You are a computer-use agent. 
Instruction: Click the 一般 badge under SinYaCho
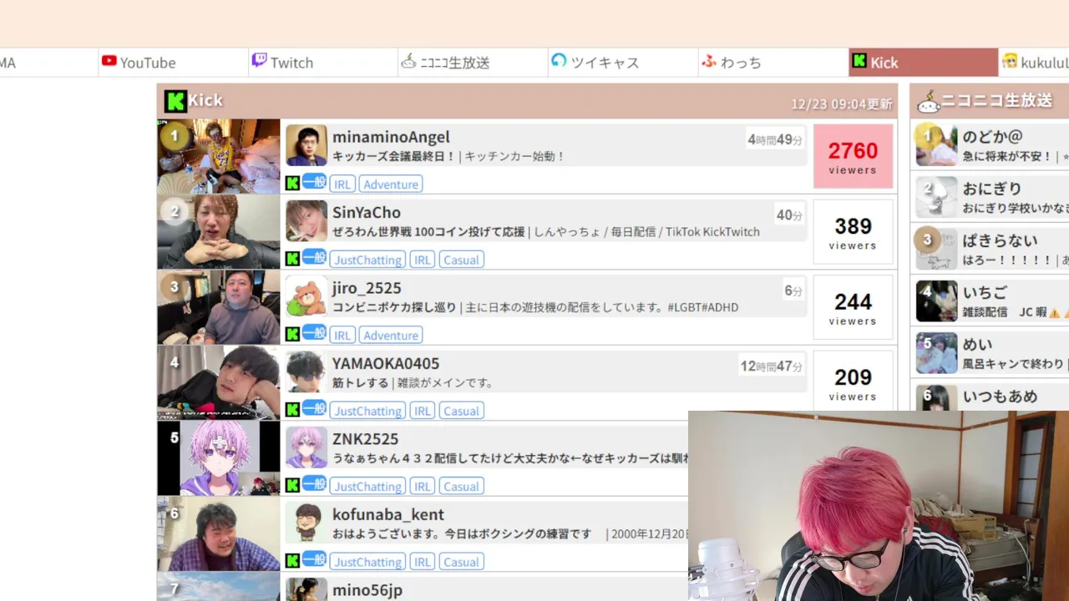(x=314, y=258)
